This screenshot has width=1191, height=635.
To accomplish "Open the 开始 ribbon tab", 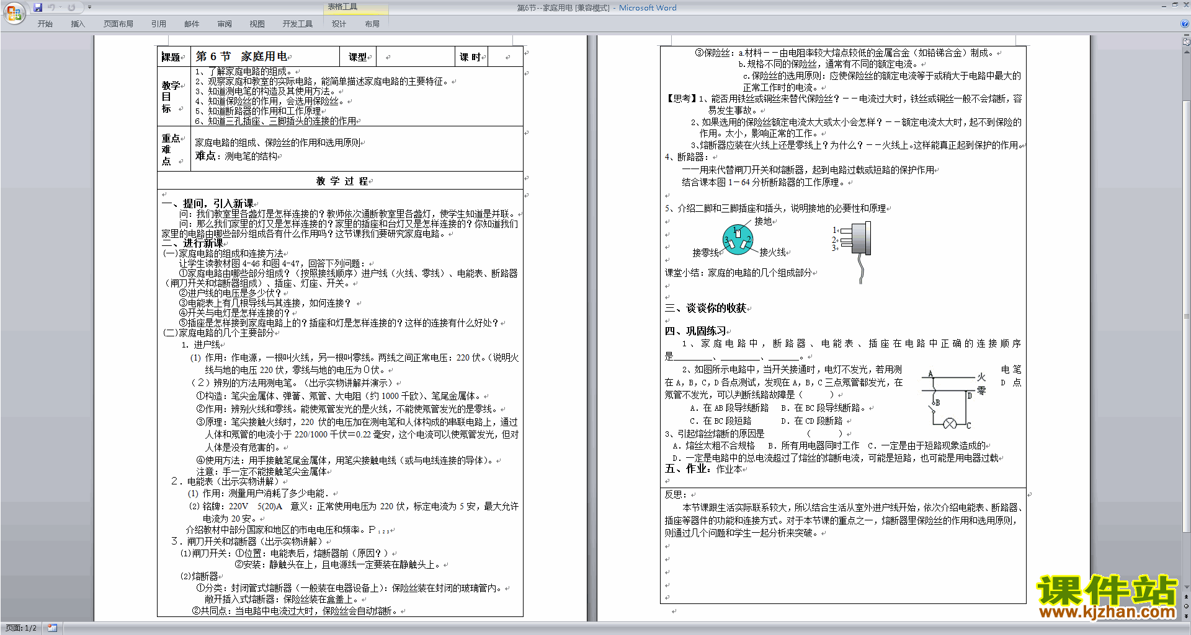I will point(45,24).
